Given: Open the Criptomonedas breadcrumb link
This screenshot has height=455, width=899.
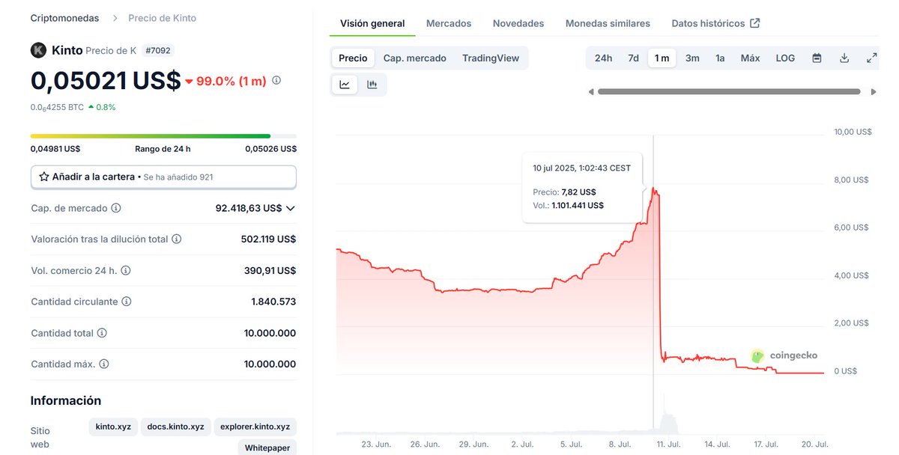Looking at the screenshot, I should [64, 17].
